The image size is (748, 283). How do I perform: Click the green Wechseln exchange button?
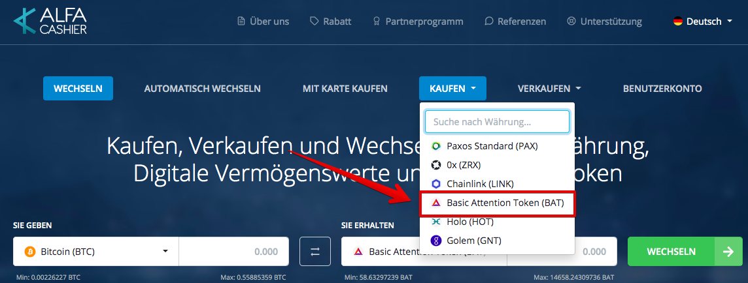685,252
